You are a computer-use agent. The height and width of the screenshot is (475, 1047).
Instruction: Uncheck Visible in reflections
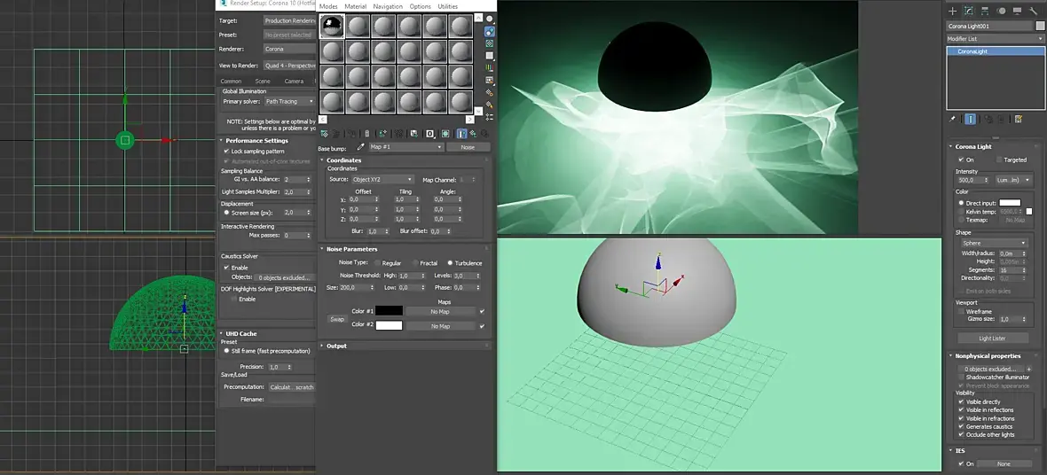click(961, 409)
